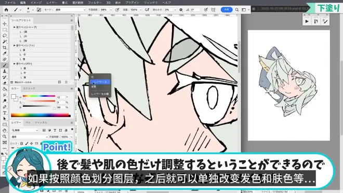This screenshot has width=343, height=193.
Task: Select the Rectangular Marquee tool
Action: [x=5, y=30]
